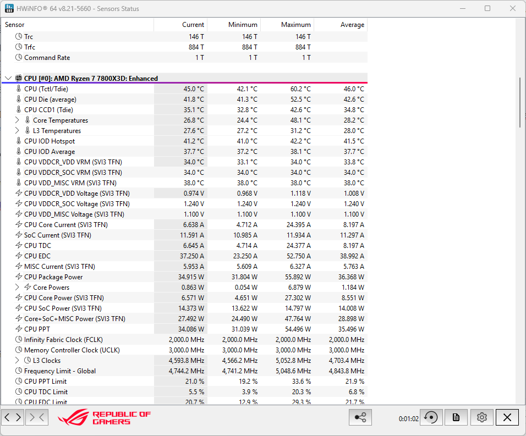Close sensors window with X button
Image resolution: width=526 pixels, height=436 pixels.
507,417
